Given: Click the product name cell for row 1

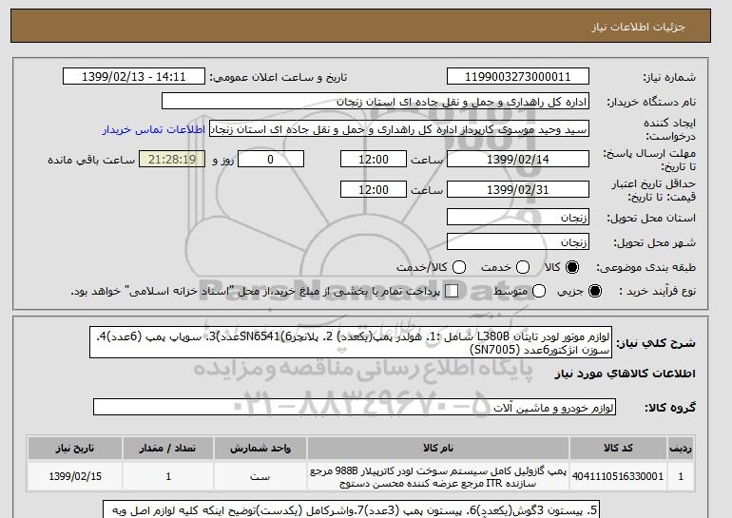Looking at the screenshot, I should (438, 476).
